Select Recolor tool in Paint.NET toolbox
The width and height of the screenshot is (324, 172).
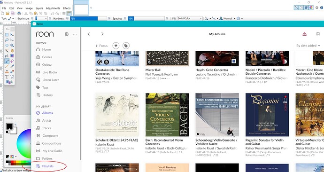[12, 71]
